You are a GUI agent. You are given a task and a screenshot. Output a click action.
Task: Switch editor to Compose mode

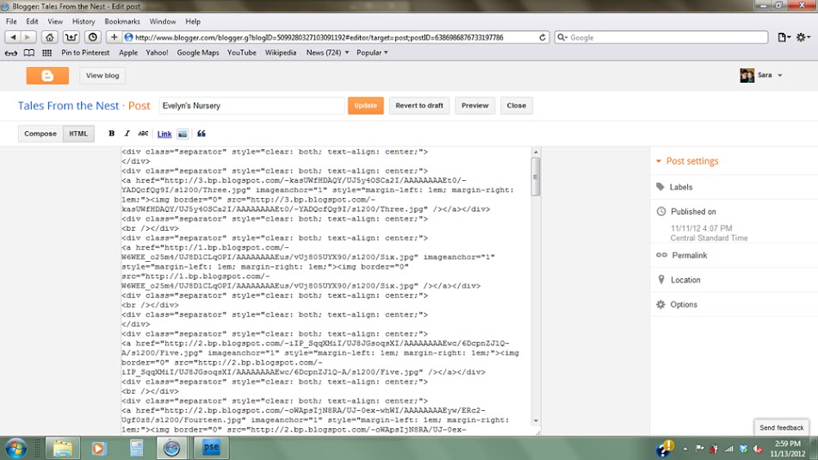[40, 134]
